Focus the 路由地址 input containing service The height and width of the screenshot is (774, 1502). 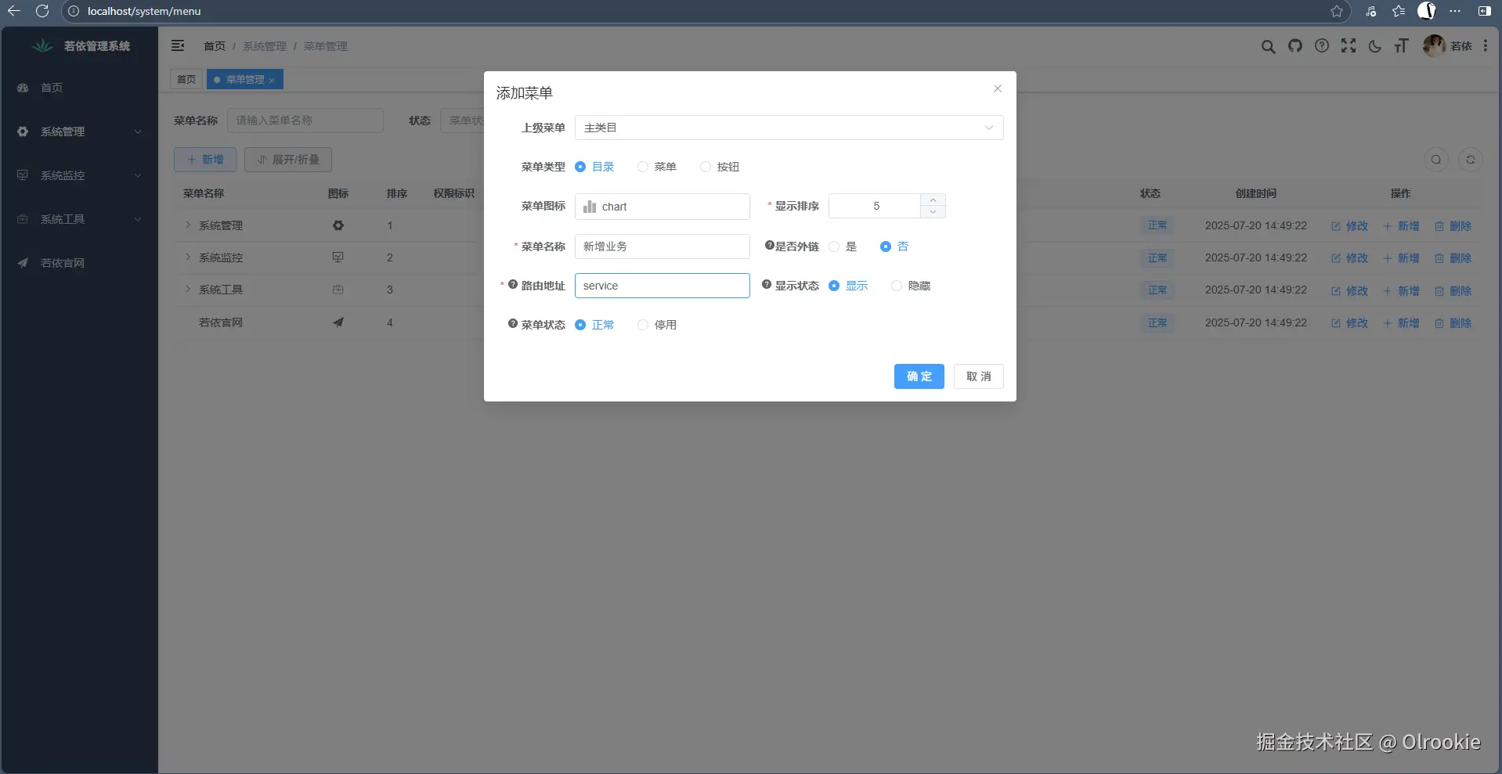[x=663, y=286]
